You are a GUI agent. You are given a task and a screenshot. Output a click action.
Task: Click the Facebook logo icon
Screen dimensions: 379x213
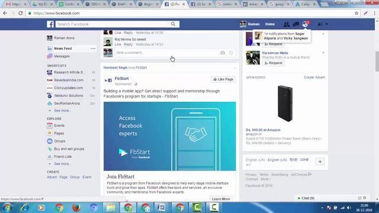click(50, 24)
